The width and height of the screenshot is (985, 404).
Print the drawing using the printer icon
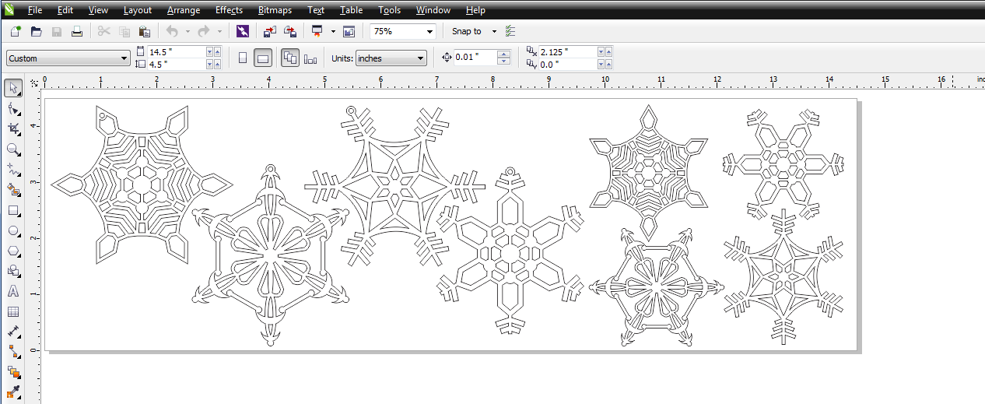point(77,31)
